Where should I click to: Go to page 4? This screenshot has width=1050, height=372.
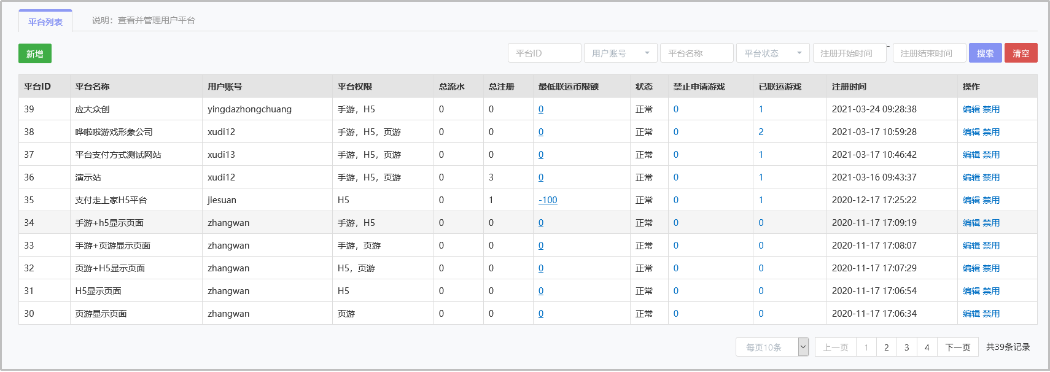tap(927, 347)
